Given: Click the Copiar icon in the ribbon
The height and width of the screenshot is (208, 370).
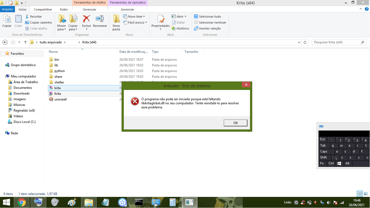Looking at the screenshot, I should click(x=7, y=21).
